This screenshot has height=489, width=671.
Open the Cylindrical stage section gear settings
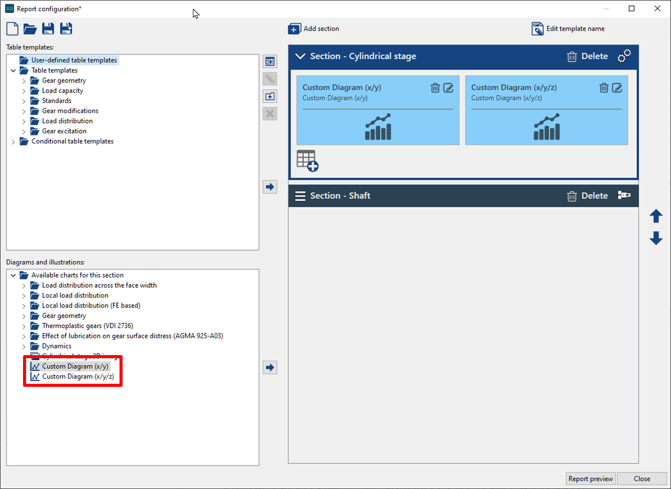click(x=624, y=56)
